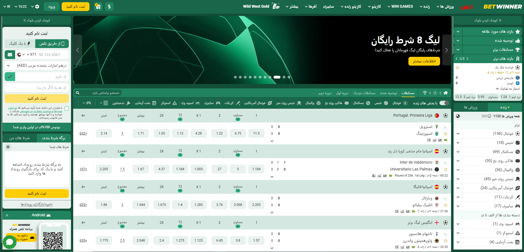524x252 pixels.
Task: Click the gift box bonus icon
Action: click(x=98, y=7)
